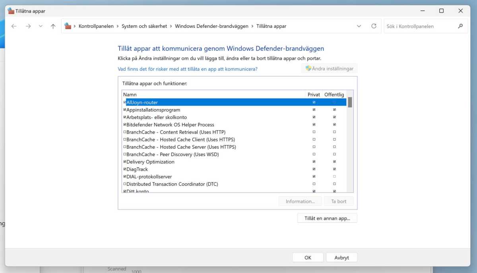
Task: Click Tillåt en annan app... button
Action: (327, 218)
